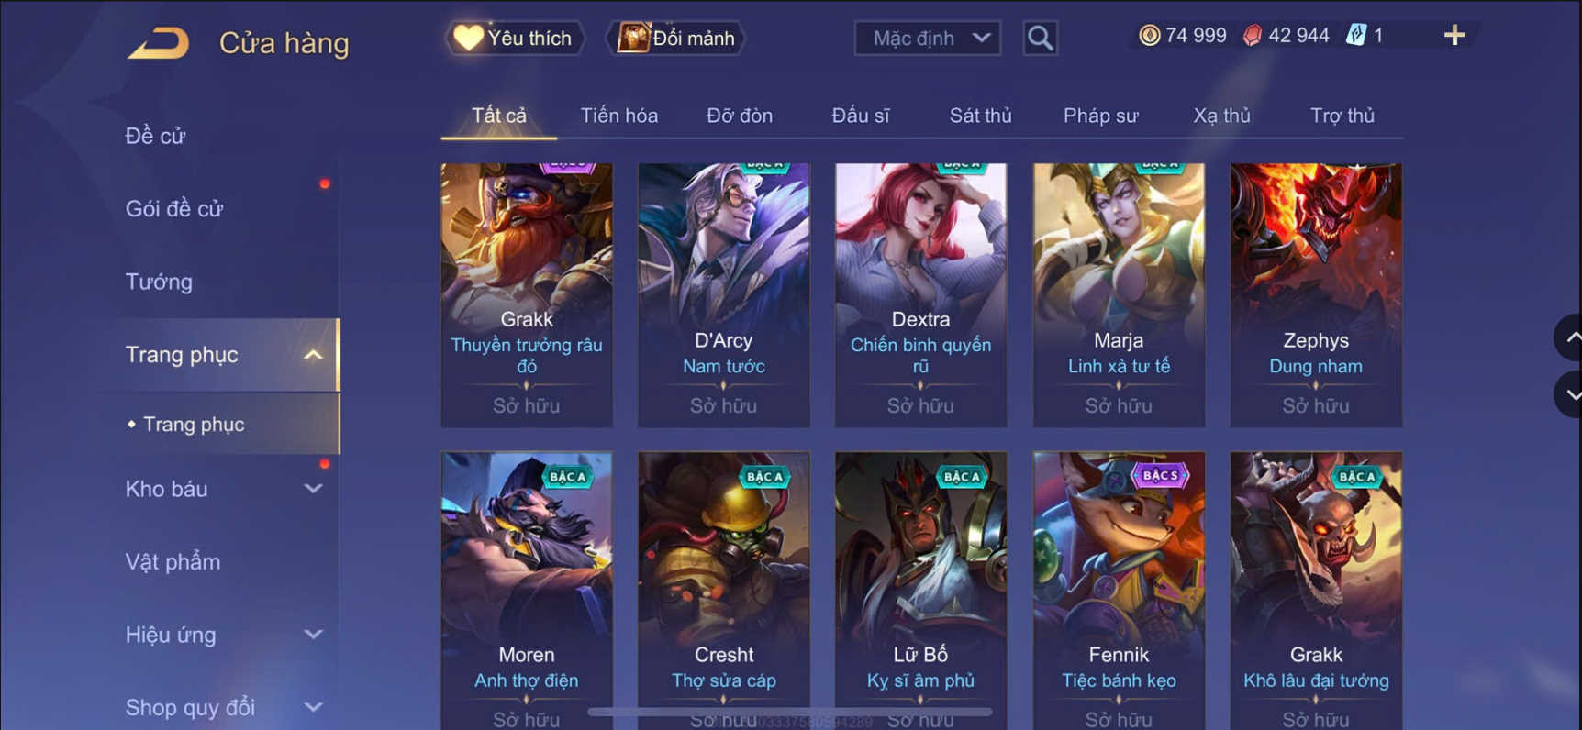Image resolution: width=1582 pixels, height=730 pixels.
Task: Click the up arrow on the right edge
Action: [1570, 337]
